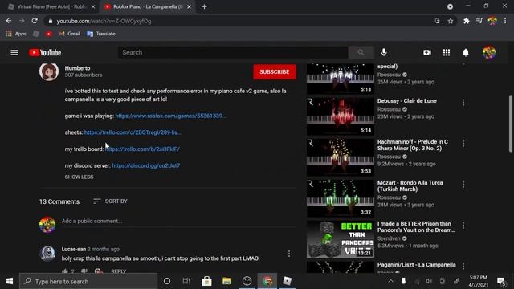Focus the YouTube search box
514x289 pixels.
[233, 52]
